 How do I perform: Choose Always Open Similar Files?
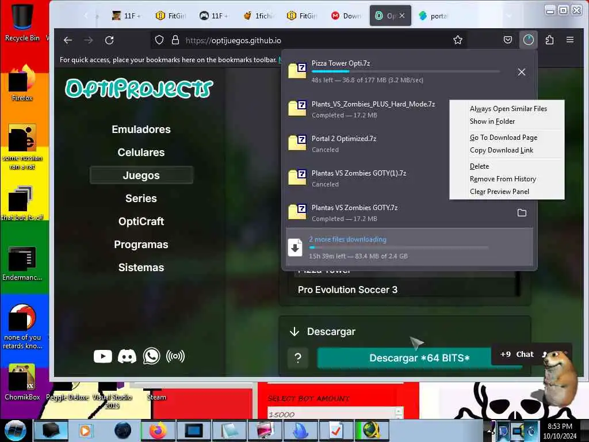508,109
